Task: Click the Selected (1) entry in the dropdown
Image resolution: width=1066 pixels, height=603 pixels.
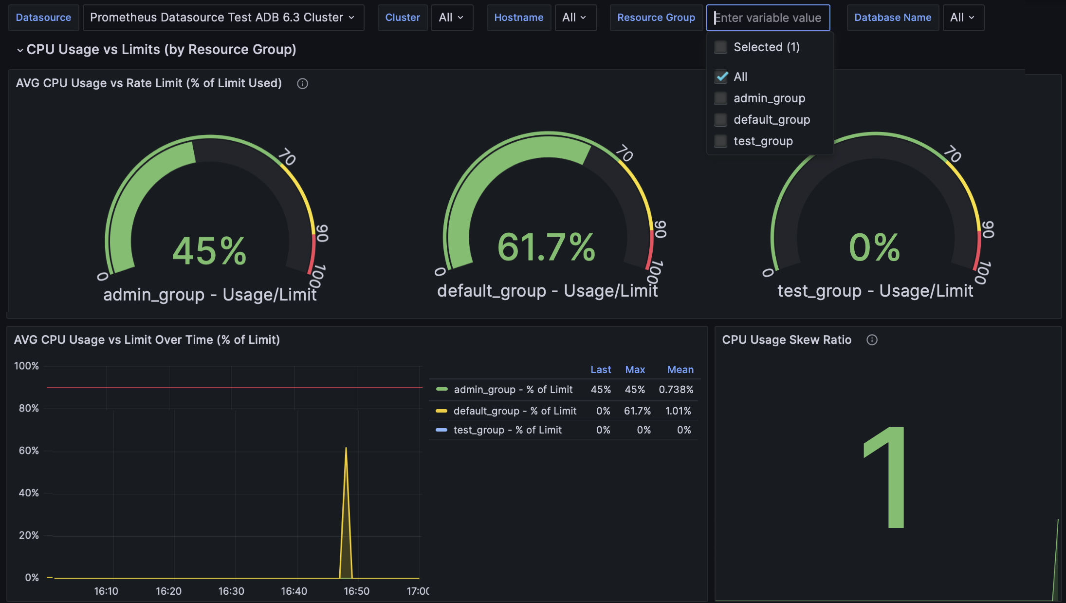Action: 766,47
